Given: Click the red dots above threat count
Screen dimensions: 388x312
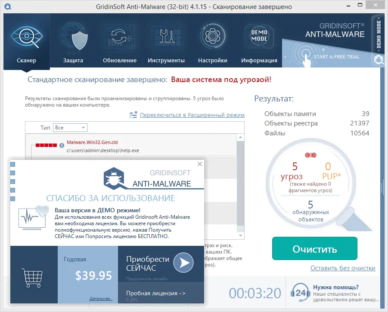Looking at the screenshot, I should click(x=310, y=155).
